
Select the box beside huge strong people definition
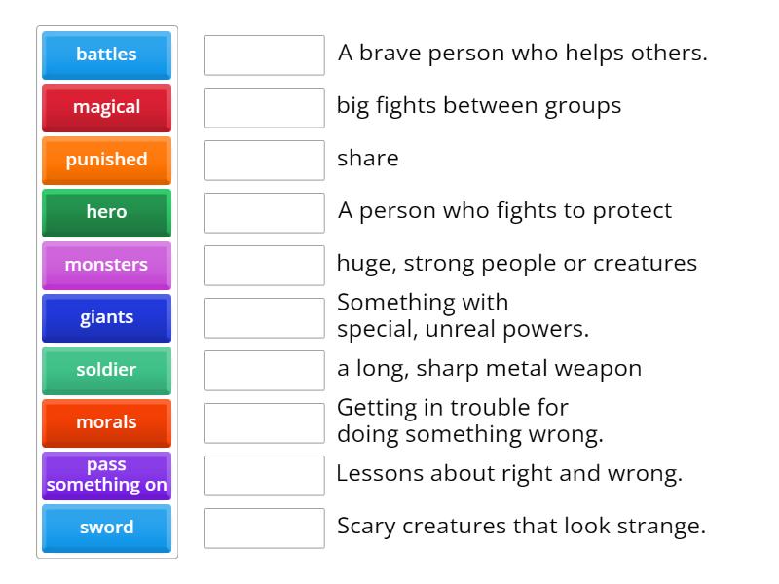coord(264,265)
